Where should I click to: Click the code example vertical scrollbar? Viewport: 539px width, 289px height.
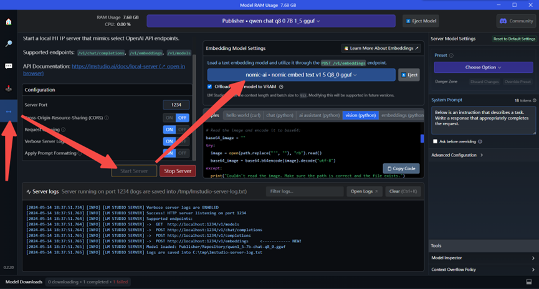[x=422, y=138]
